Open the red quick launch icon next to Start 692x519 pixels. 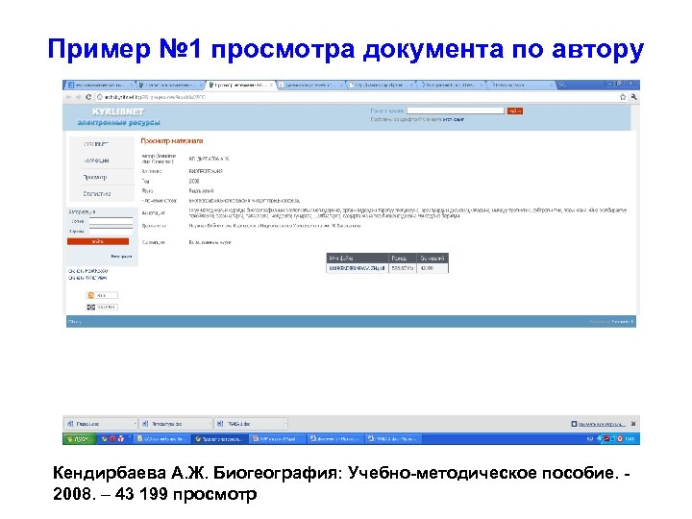[112, 438]
